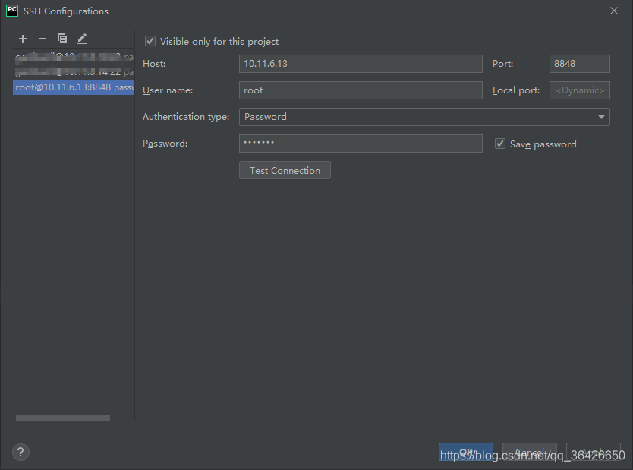Toggle Visible only for this project
The height and width of the screenshot is (470, 633).
pyautogui.click(x=150, y=42)
